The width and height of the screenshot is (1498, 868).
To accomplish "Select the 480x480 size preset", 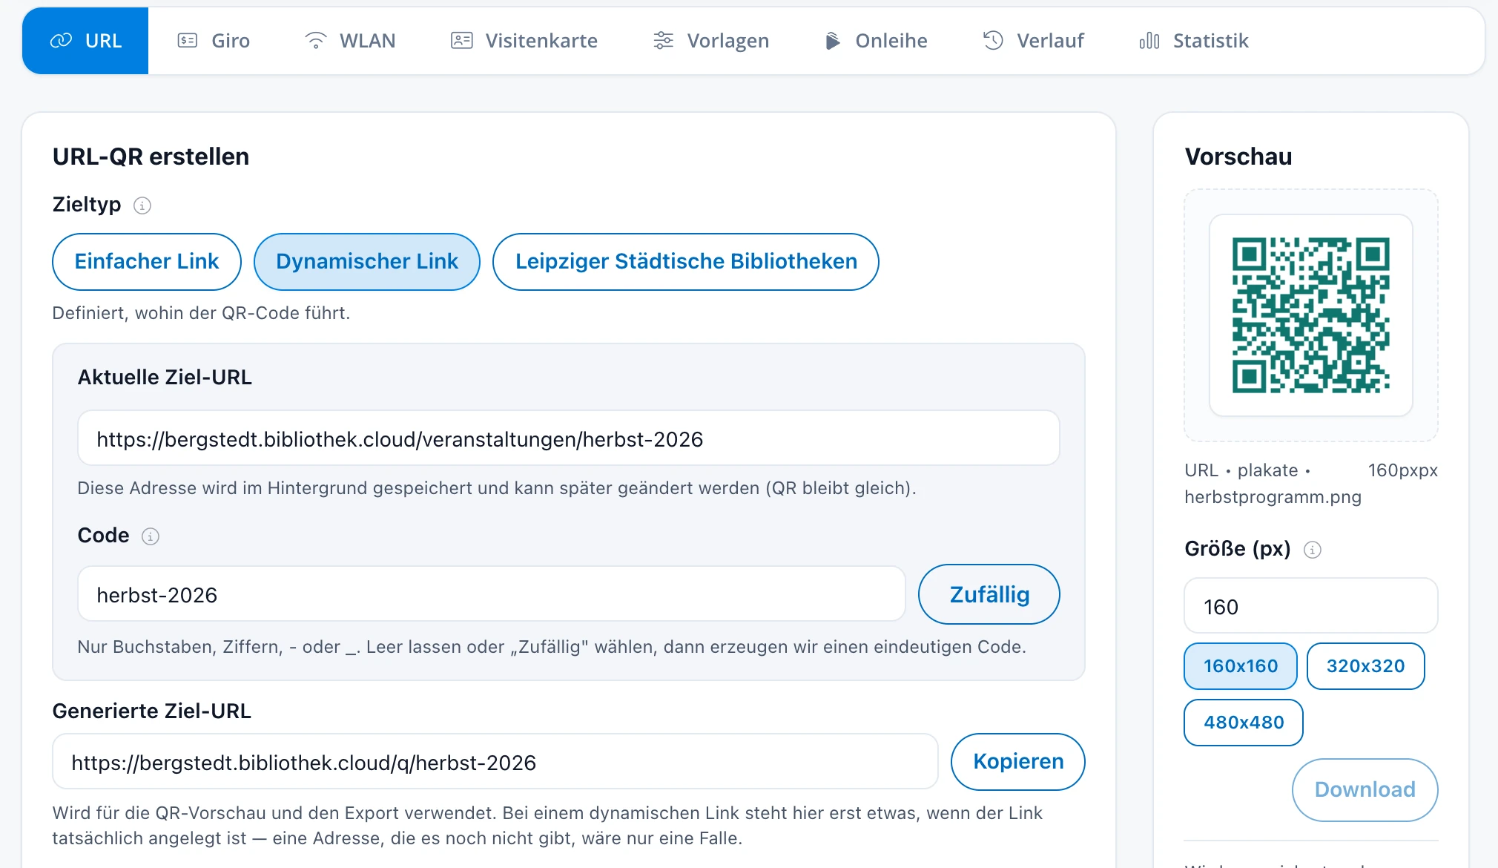I will click(1244, 723).
